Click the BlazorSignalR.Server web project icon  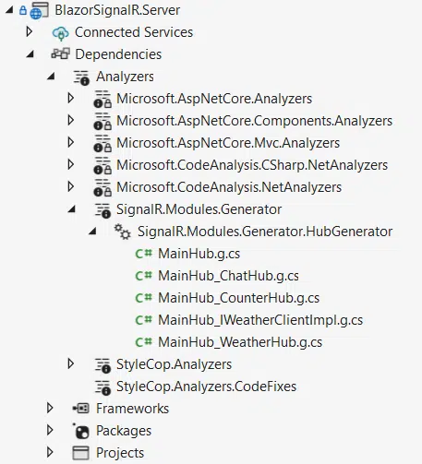[39, 10]
